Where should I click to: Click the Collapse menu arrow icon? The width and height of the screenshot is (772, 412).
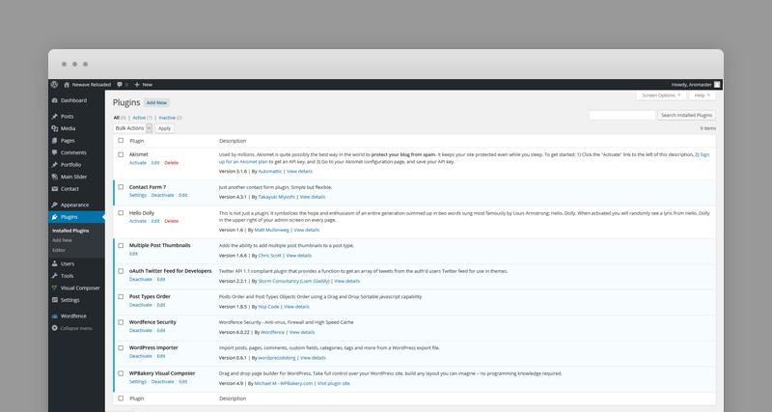coord(55,328)
